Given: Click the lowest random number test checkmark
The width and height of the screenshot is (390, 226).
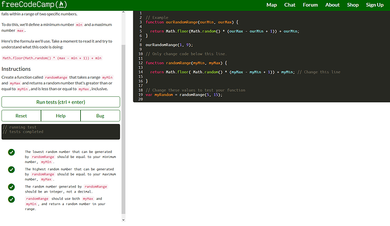Looking at the screenshot, I should point(11,152).
